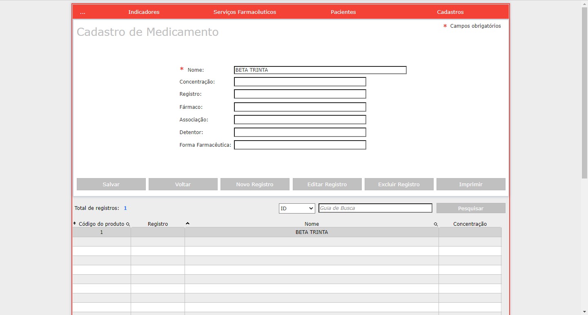This screenshot has height=315, width=588.
Task: Click the search icon beside Código do produto
Action: [x=128, y=224]
